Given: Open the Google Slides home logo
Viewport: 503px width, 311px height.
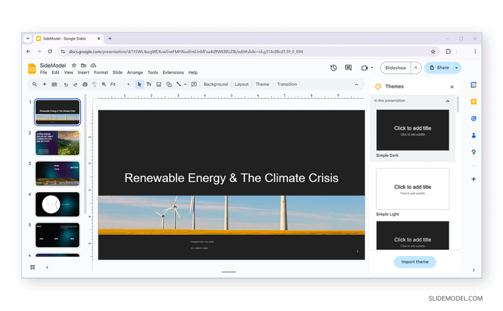Looking at the screenshot, I should click(x=32, y=69).
